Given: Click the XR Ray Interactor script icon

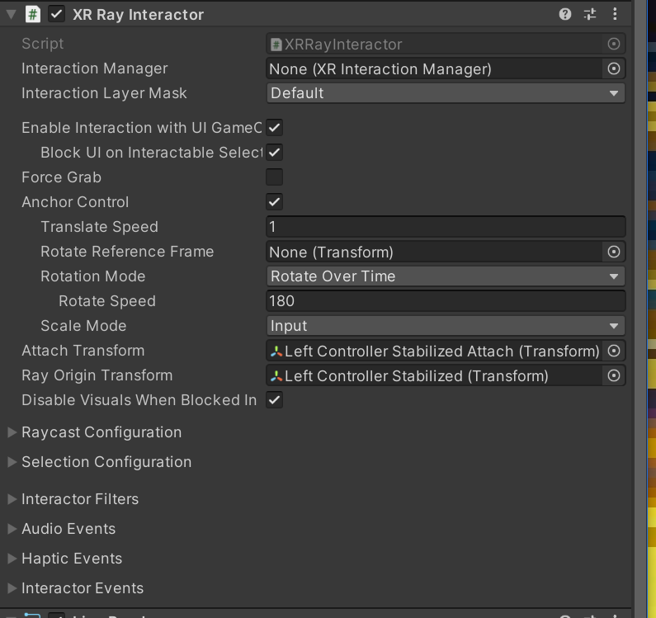Looking at the screenshot, I should [x=32, y=14].
